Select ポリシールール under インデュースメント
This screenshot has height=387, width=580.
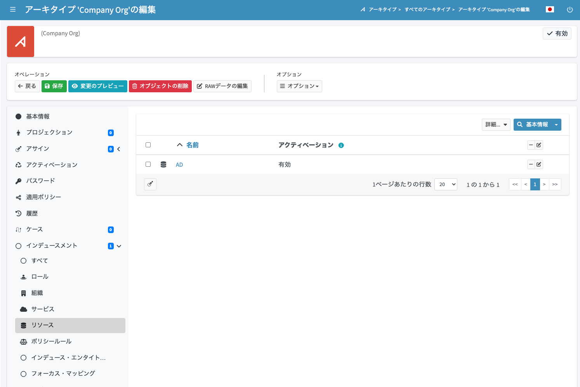click(x=70, y=342)
